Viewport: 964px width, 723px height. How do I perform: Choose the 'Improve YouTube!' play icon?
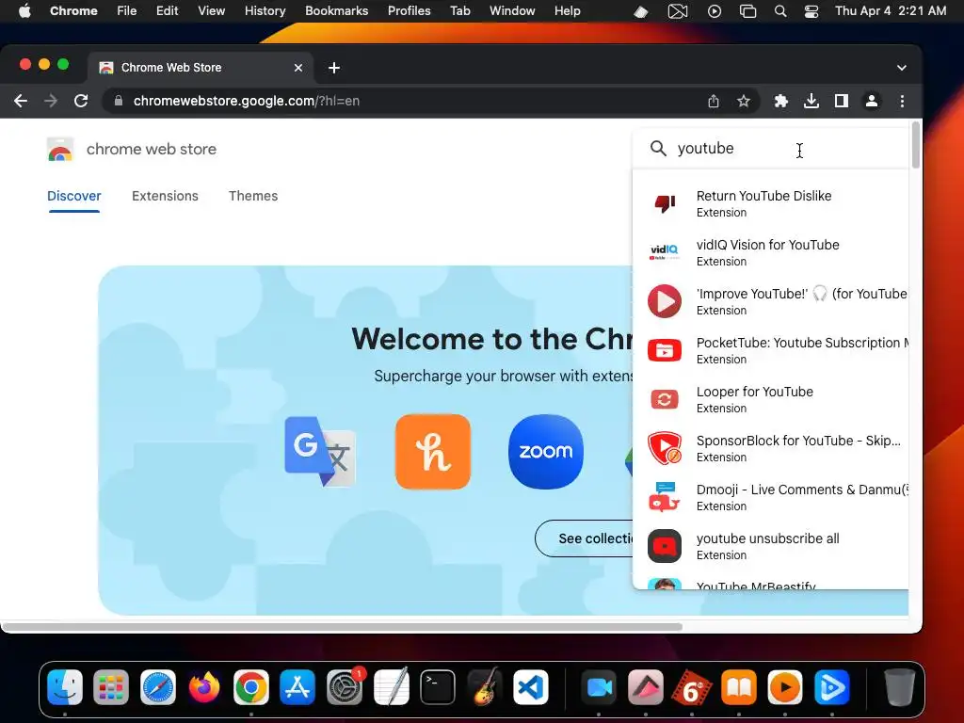point(665,301)
